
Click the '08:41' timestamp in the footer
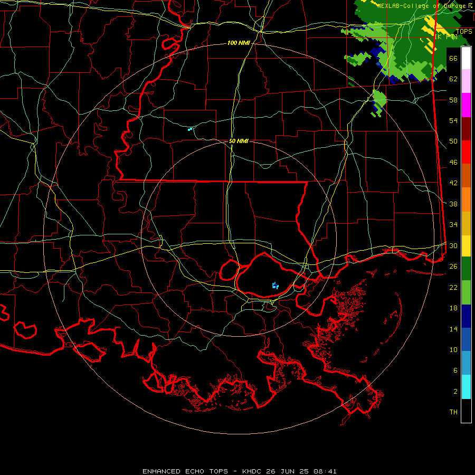pos(325,471)
